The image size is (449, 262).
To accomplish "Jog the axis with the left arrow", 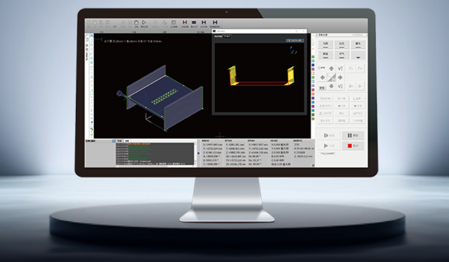I will tap(322, 77).
